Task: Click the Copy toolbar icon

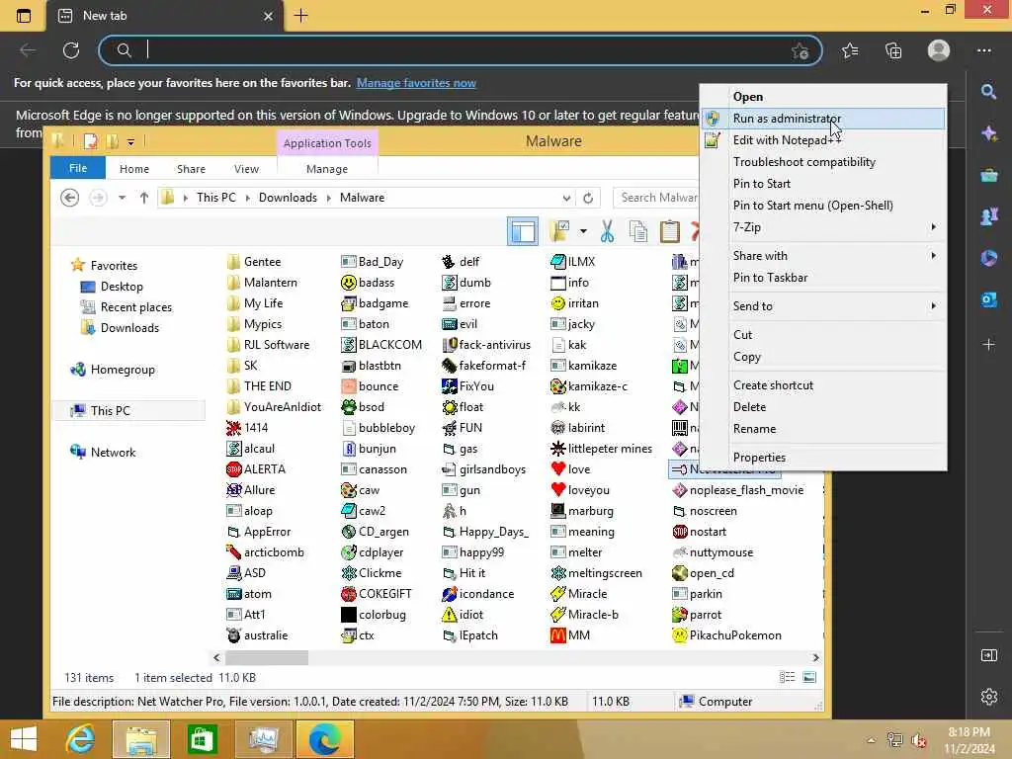Action: 638,231
